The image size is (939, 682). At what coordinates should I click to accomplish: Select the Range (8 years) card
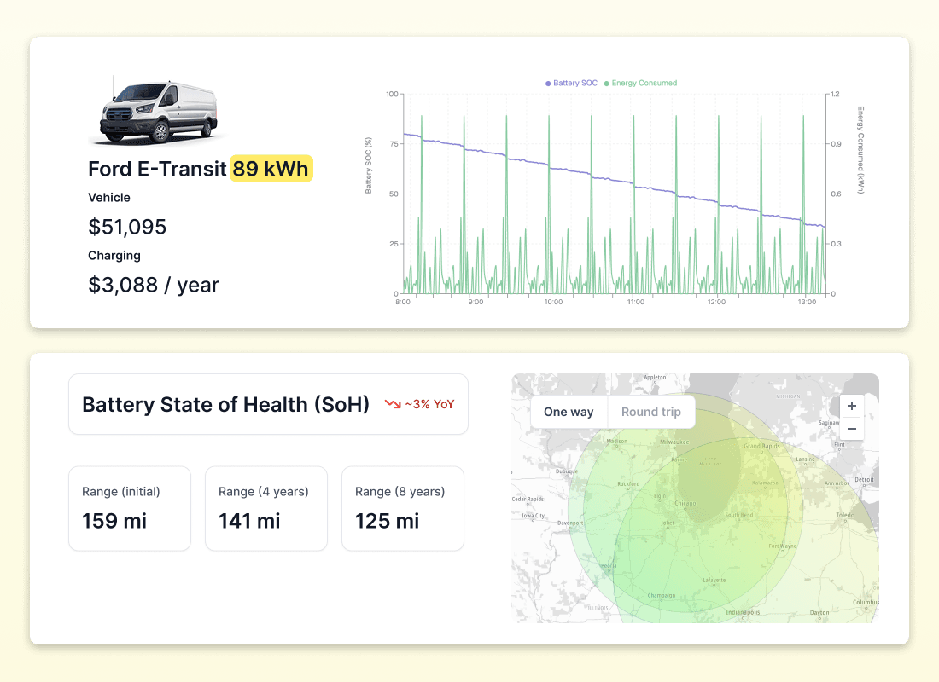403,508
